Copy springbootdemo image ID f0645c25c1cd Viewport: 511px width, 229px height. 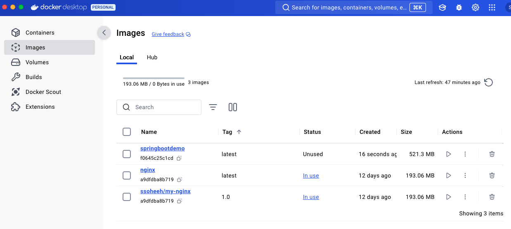point(179,158)
